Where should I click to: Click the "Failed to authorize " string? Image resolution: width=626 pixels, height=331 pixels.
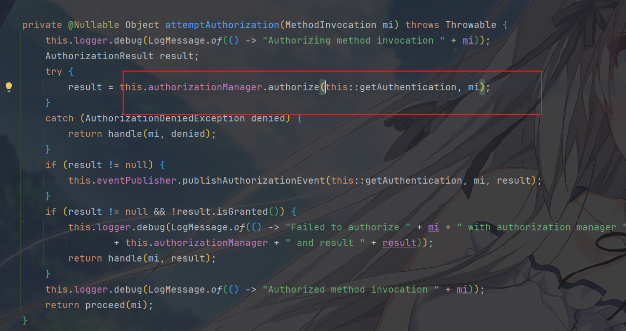(x=342, y=227)
